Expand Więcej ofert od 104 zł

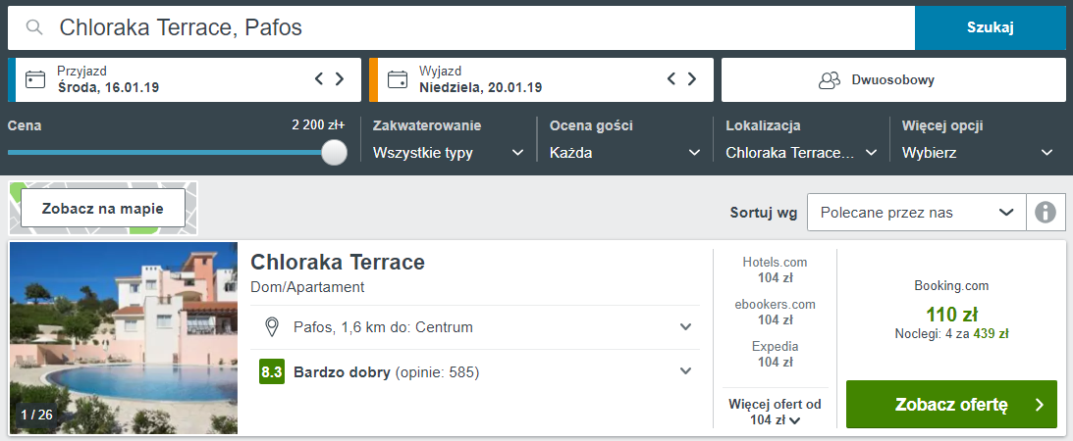tap(775, 412)
